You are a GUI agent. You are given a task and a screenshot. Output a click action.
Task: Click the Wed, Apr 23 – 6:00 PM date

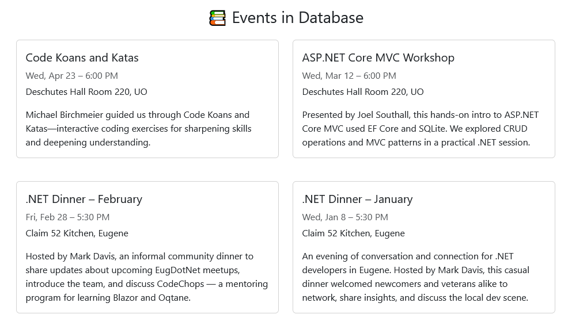coord(72,76)
